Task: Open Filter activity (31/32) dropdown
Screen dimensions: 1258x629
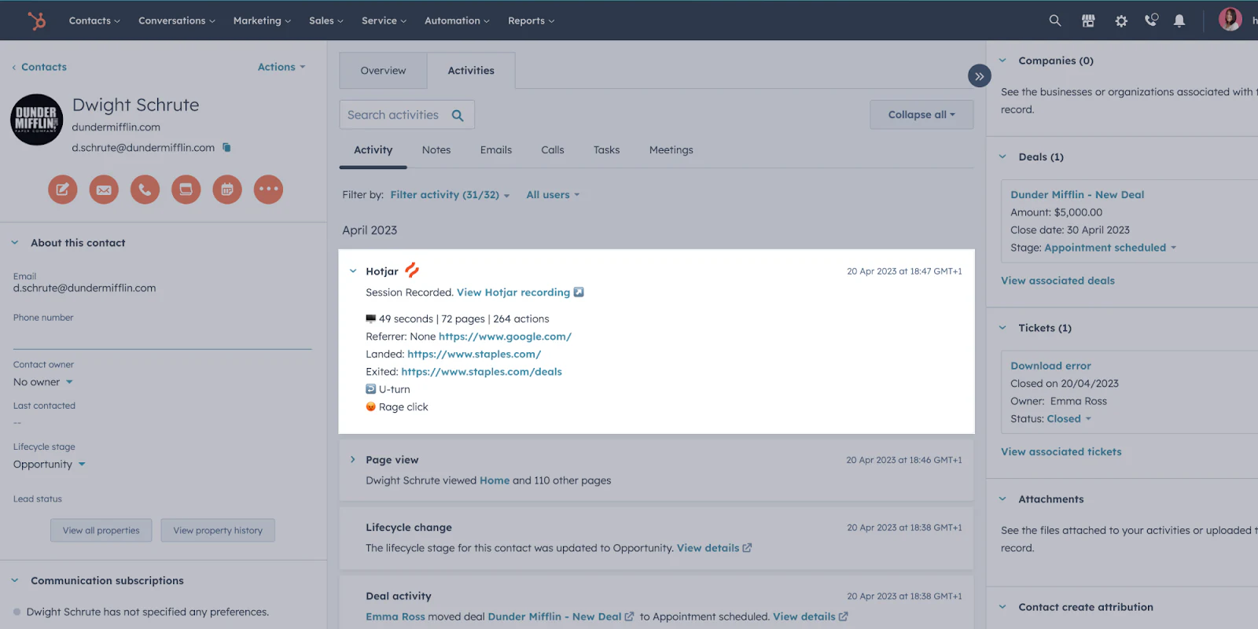Action: coord(450,195)
